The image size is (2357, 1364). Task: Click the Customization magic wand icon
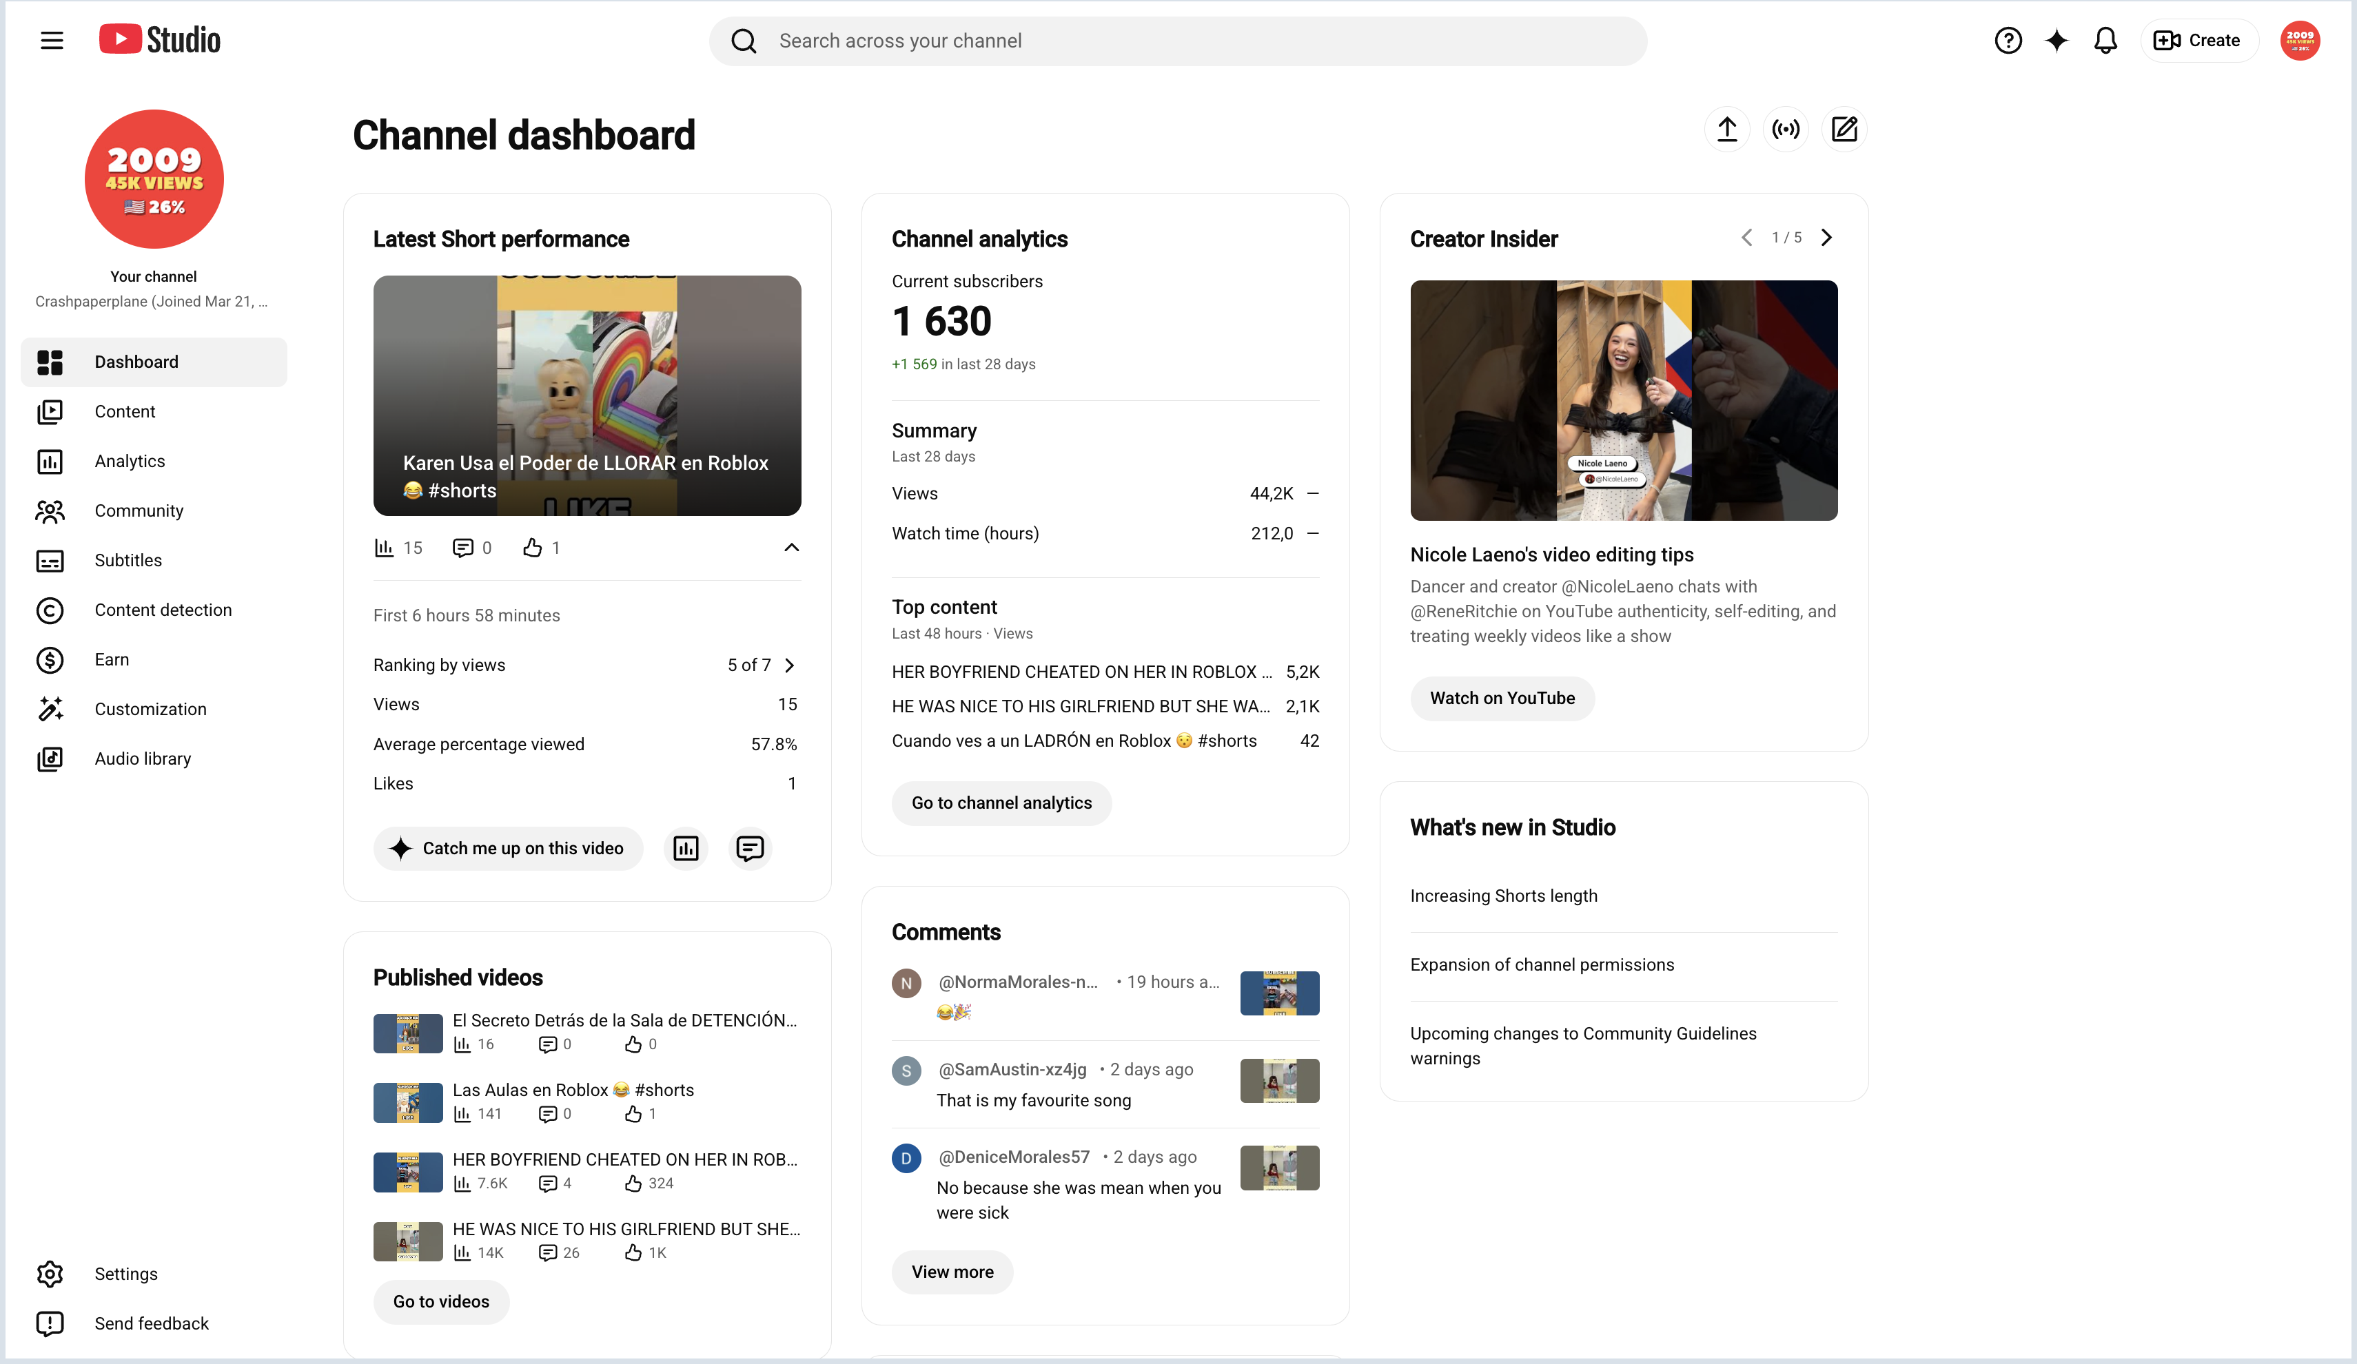point(50,709)
